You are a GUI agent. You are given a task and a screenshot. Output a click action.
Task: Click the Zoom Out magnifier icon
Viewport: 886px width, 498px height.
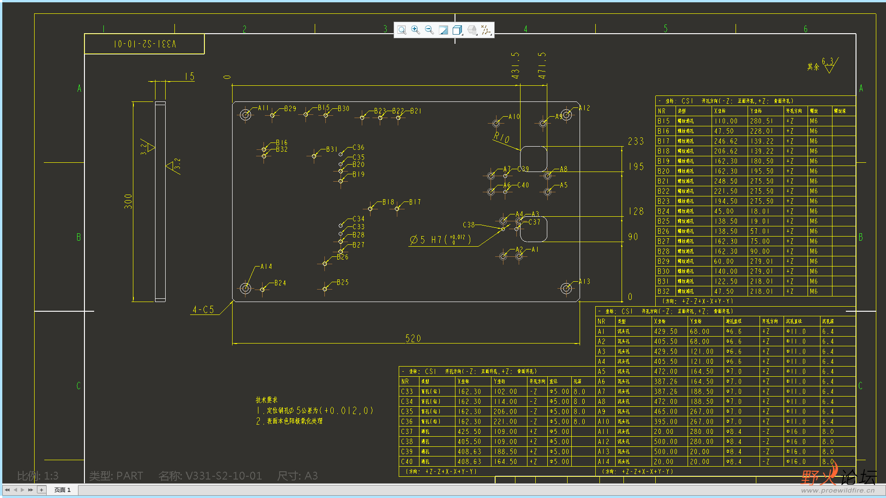click(429, 30)
